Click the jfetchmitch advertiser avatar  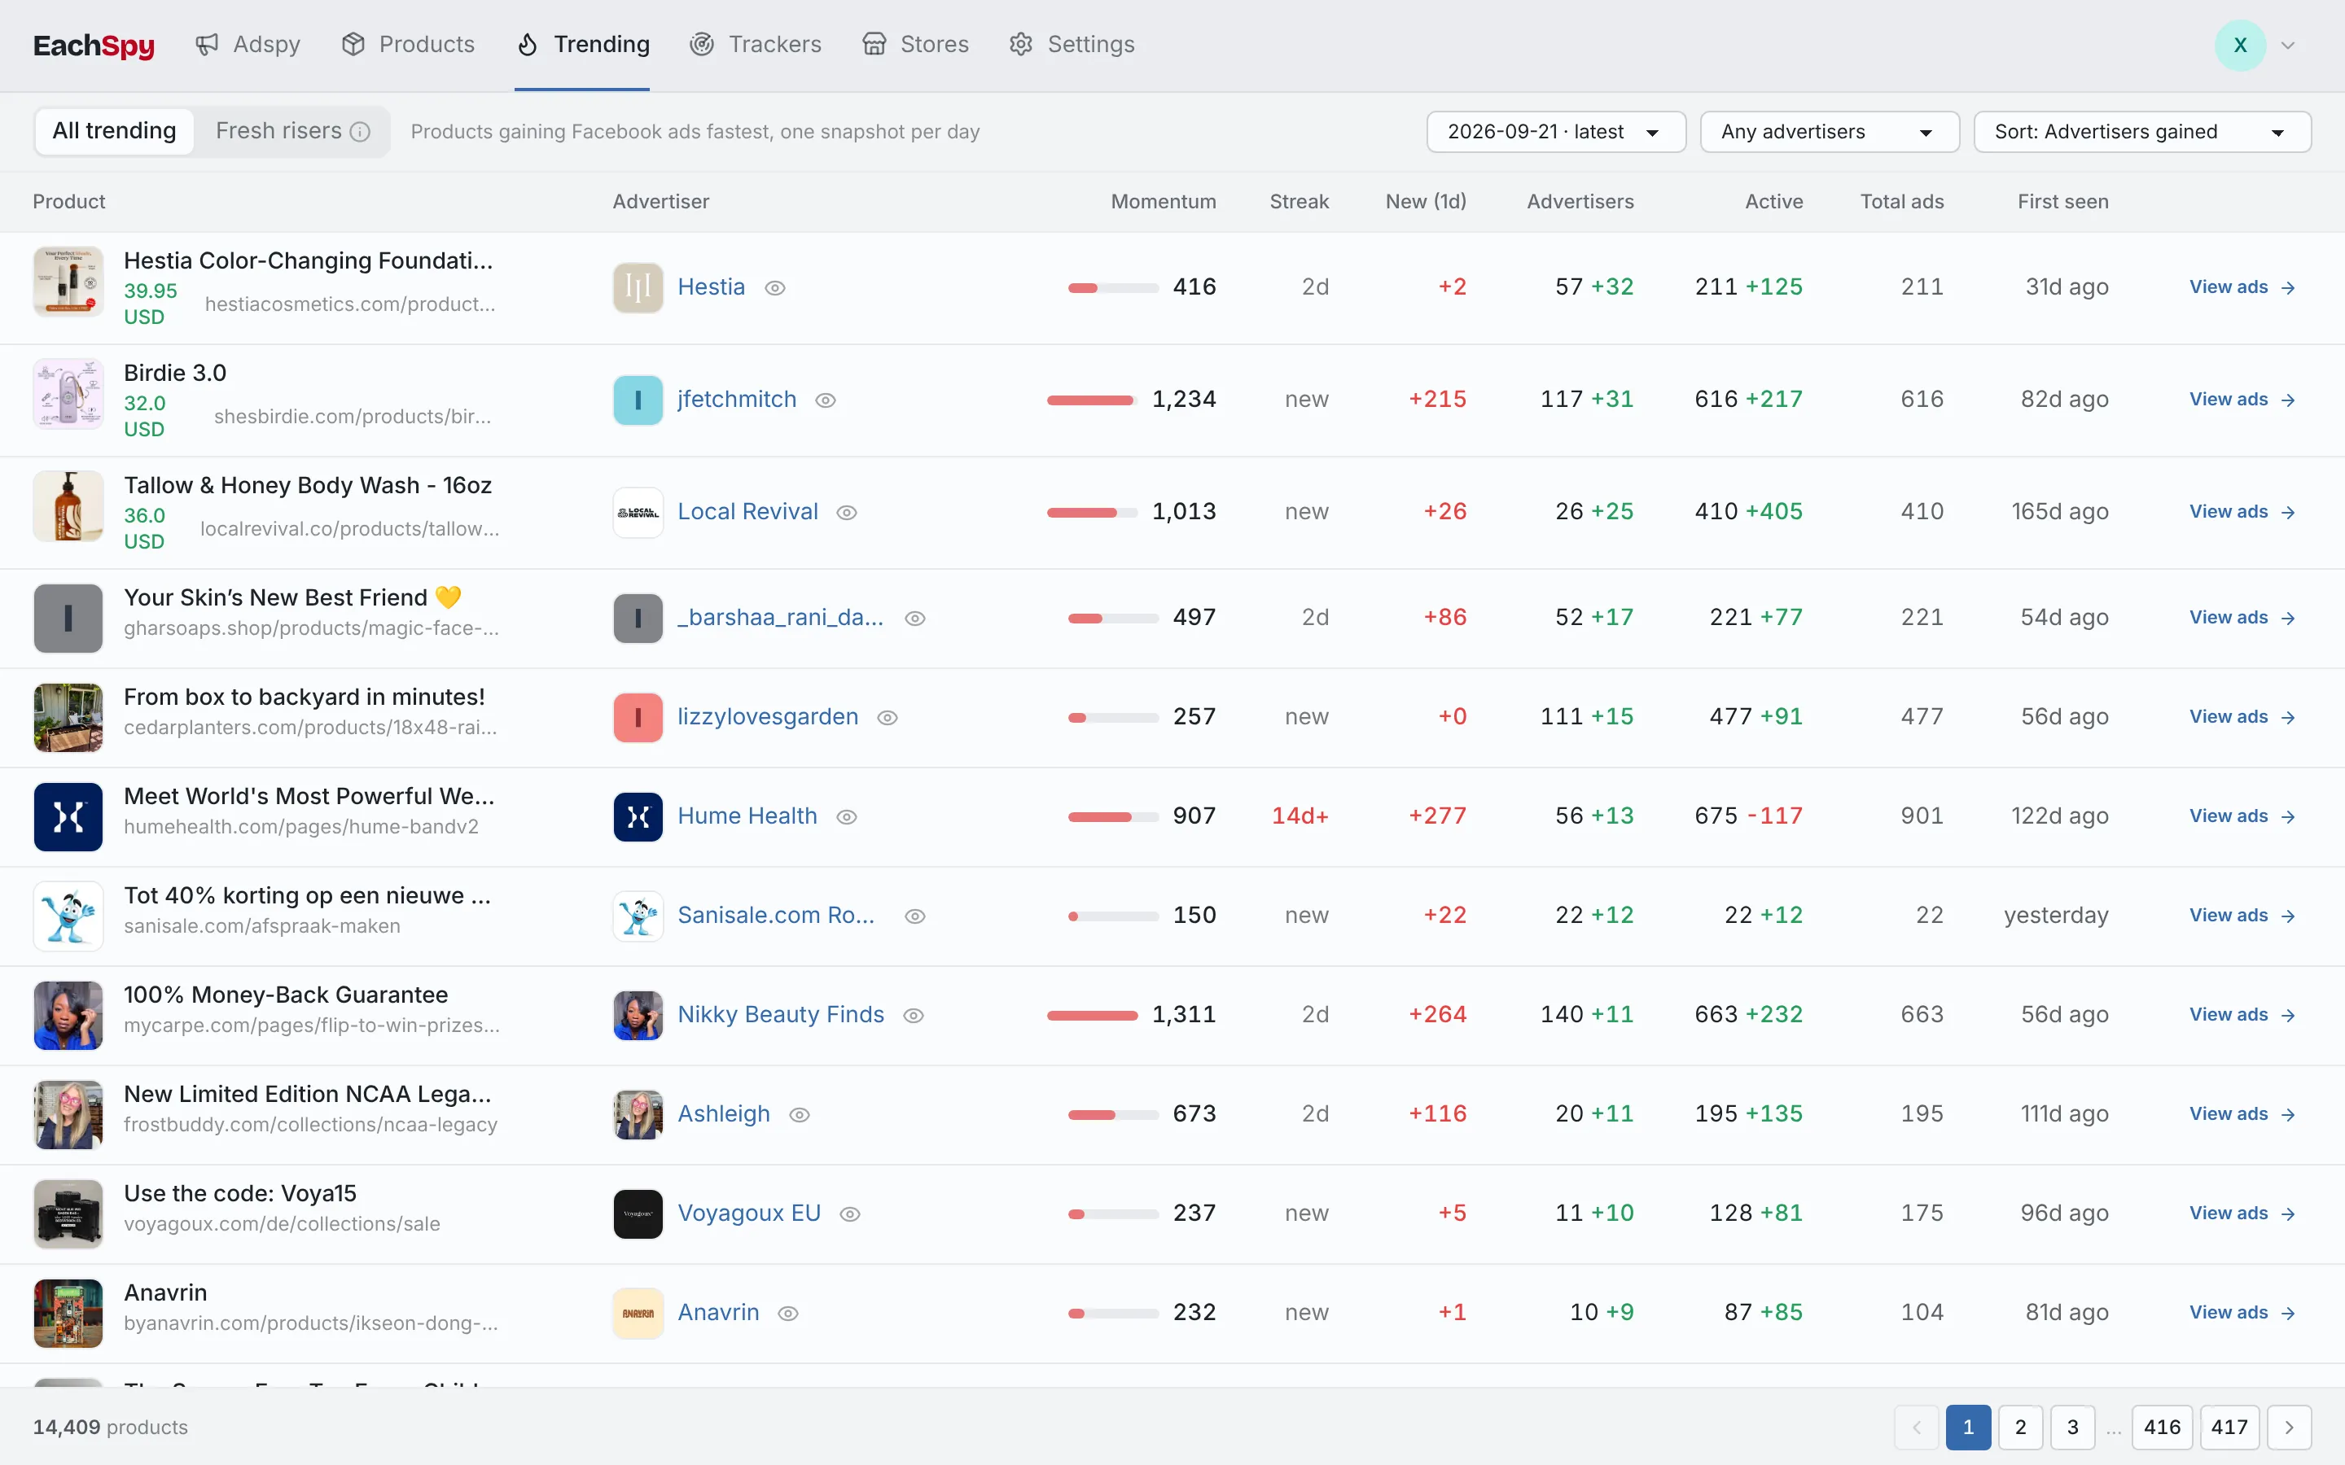[x=638, y=400]
